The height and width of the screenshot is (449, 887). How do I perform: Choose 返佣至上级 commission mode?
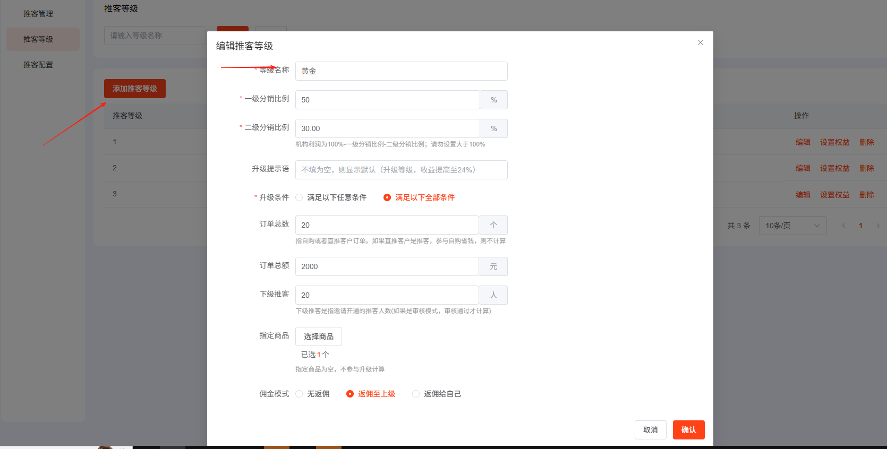350,394
